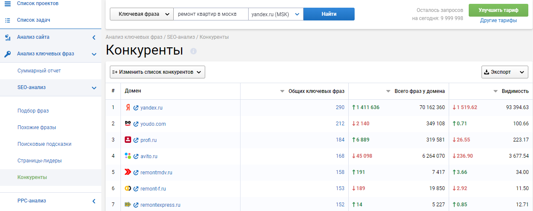Screen dimensions: 533x211
Task: Click the profi.ru favicon
Action: tap(128, 140)
